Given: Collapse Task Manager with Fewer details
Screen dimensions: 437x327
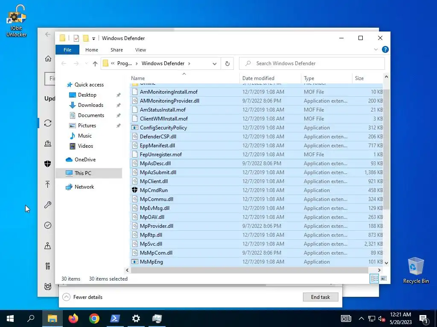Looking at the screenshot, I should click(x=82, y=297).
